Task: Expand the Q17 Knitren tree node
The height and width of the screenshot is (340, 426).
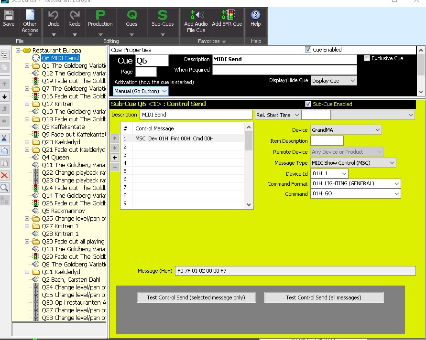Action: [27, 104]
